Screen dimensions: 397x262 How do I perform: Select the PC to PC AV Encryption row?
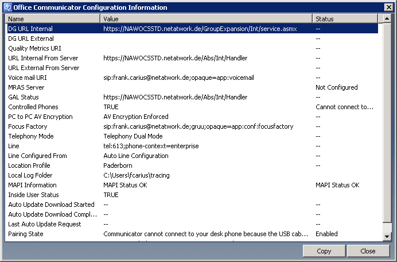tap(192, 117)
